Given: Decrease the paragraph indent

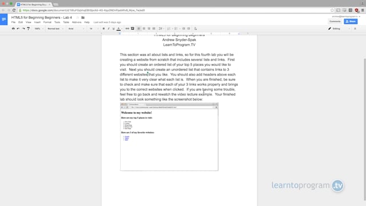Looking at the screenshot, I should (x=184, y=29).
